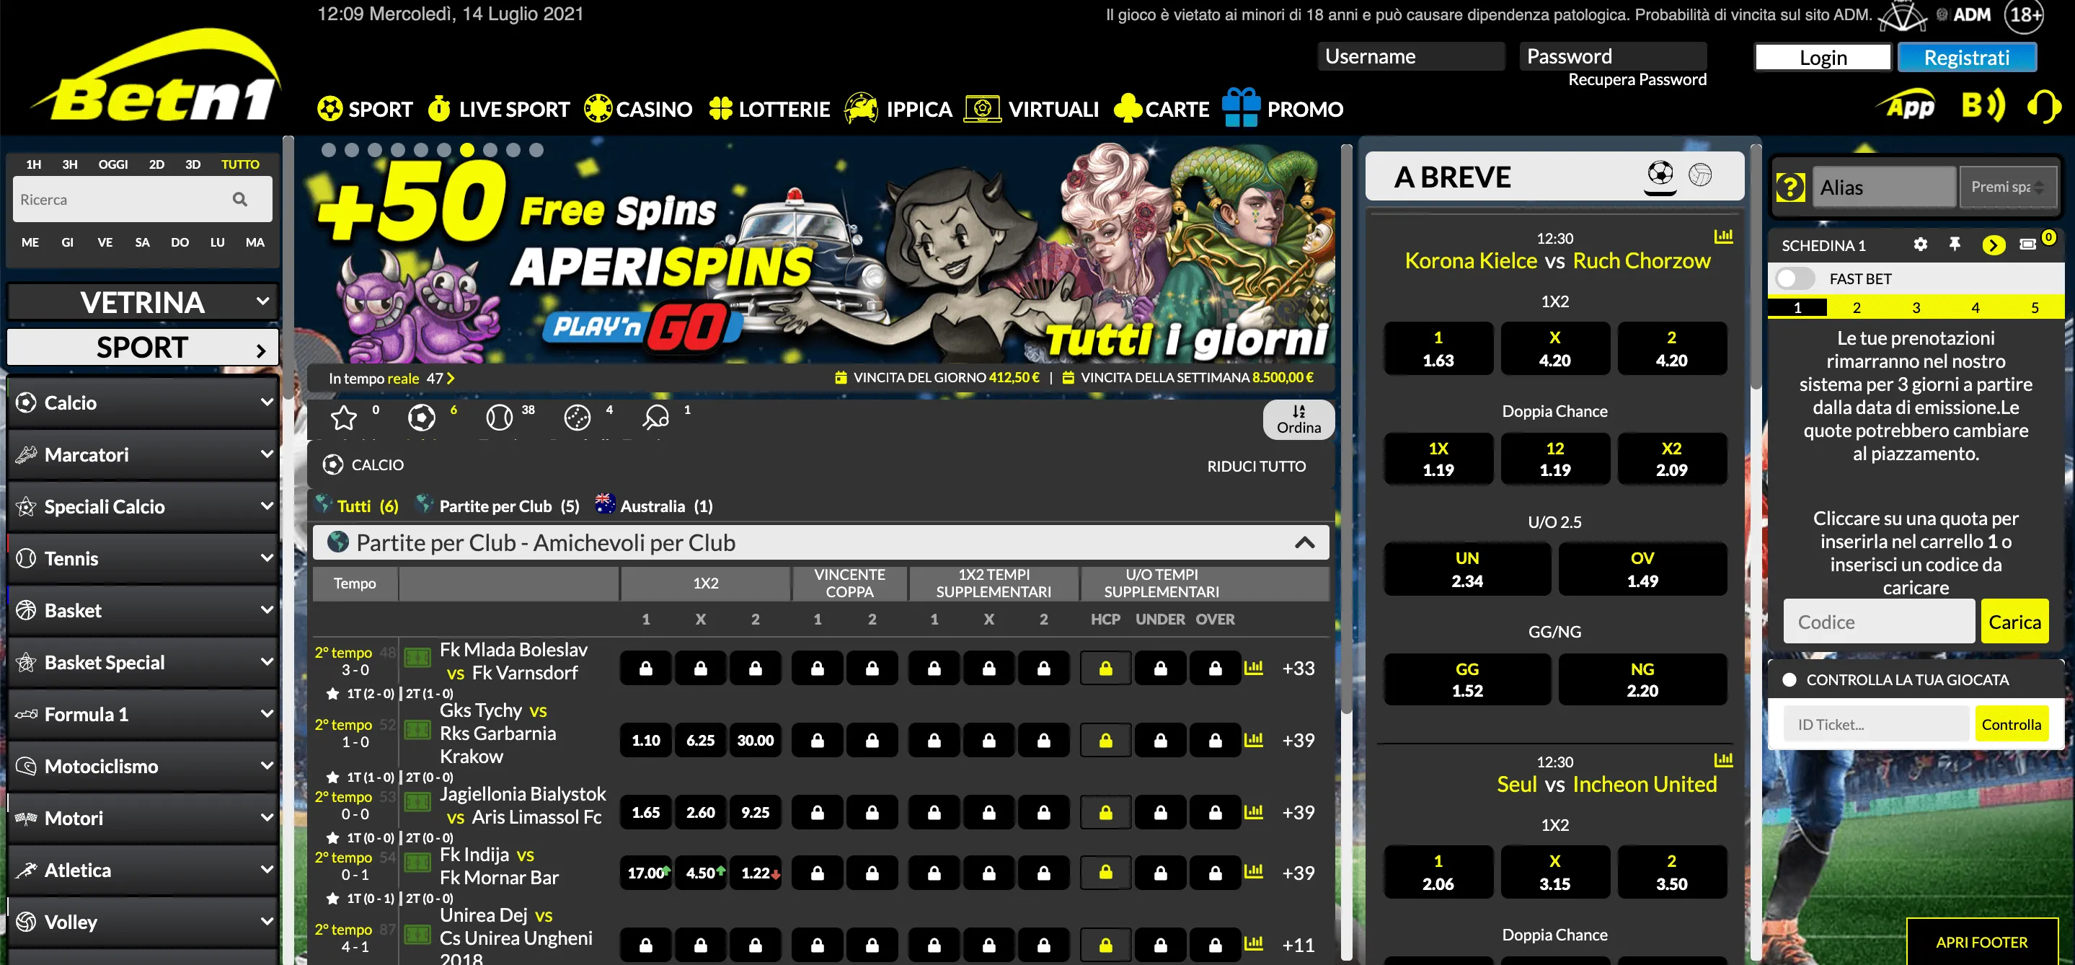The width and height of the screenshot is (2075, 965).
Task: Filter live events by tennis ball icon
Action: coord(499,418)
